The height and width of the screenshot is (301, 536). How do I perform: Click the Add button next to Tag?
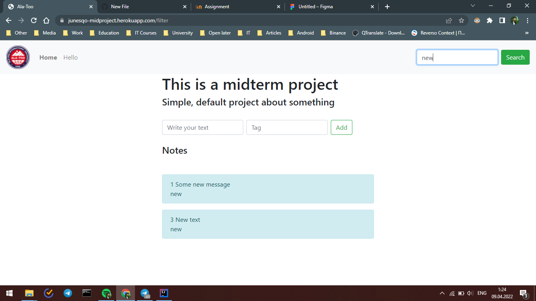pos(341,127)
